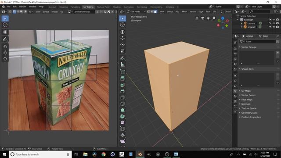
Task: Activate the 3D viewport Cursor tool
Action: click(122, 25)
